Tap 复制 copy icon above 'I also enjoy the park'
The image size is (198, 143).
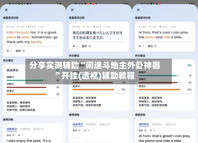point(13,135)
